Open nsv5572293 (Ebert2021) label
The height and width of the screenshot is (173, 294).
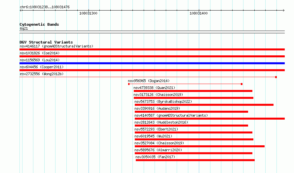(156, 129)
